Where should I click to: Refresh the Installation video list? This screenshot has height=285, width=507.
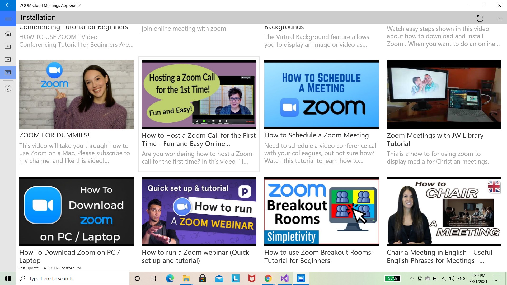[x=480, y=18]
